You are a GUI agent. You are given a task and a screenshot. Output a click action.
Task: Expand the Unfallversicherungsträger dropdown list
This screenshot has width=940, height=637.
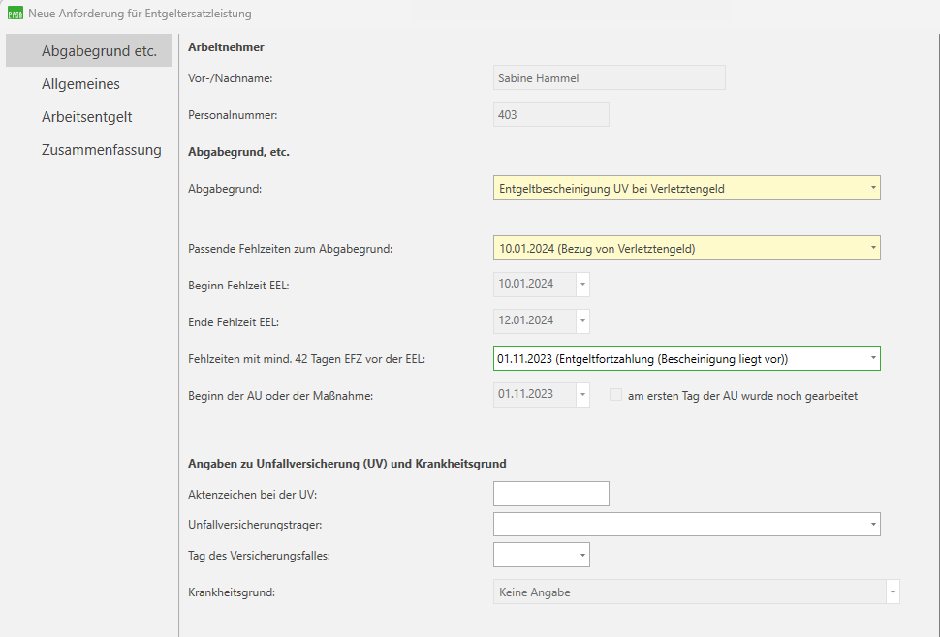pyautogui.click(x=872, y=525)
